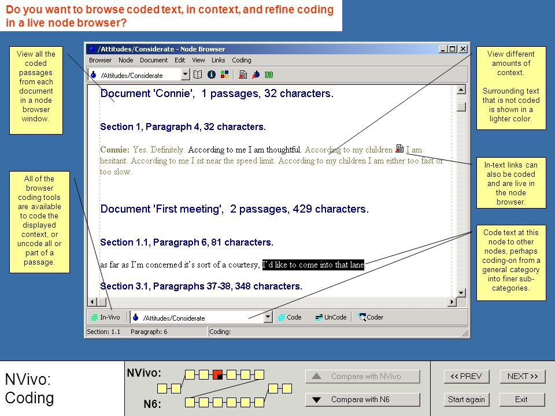Click the Code button
Image resolution: width=555 pixels, height=416 pixels.
(290, 317)
